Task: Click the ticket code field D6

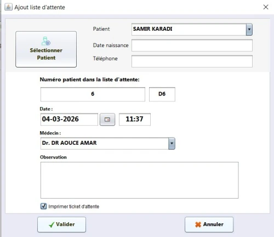Action: [162, 94]
